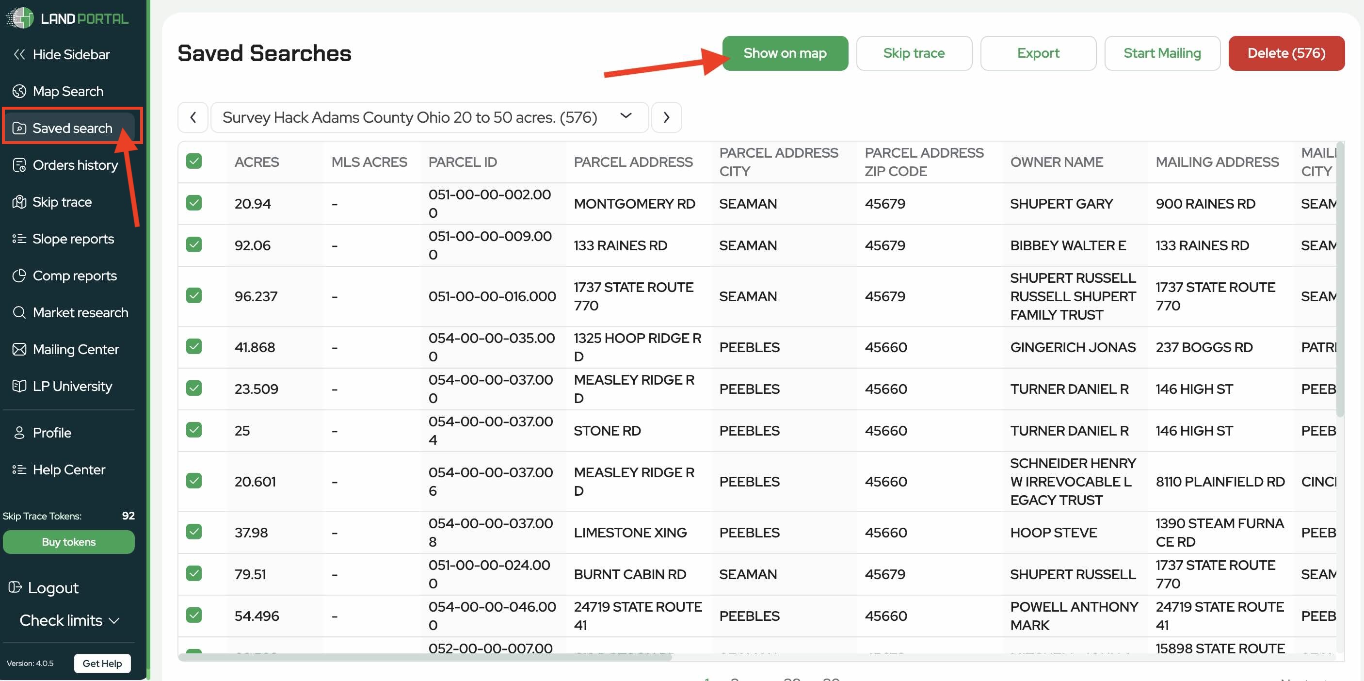Click the Profile person icon
Image resolution: width=1364 pixels, height=681 pixels.
pyautogui.click(x=19, y=433)
